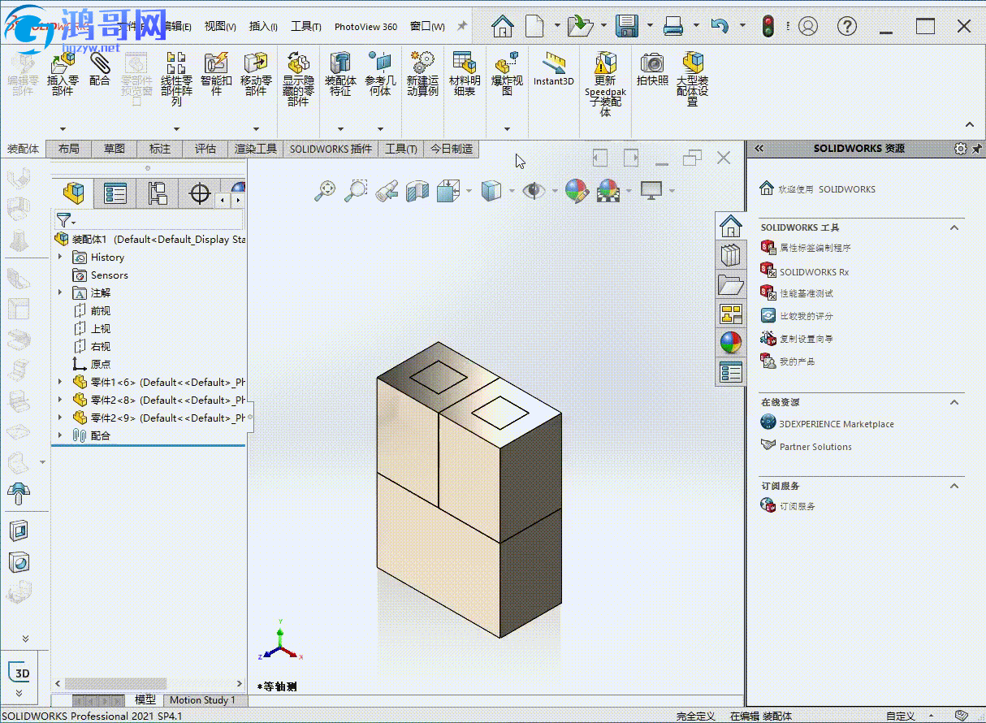The image size is (986, 723).
Task: Open the help question mark icon
Action: pyautogui.click(x=847, y=26)
